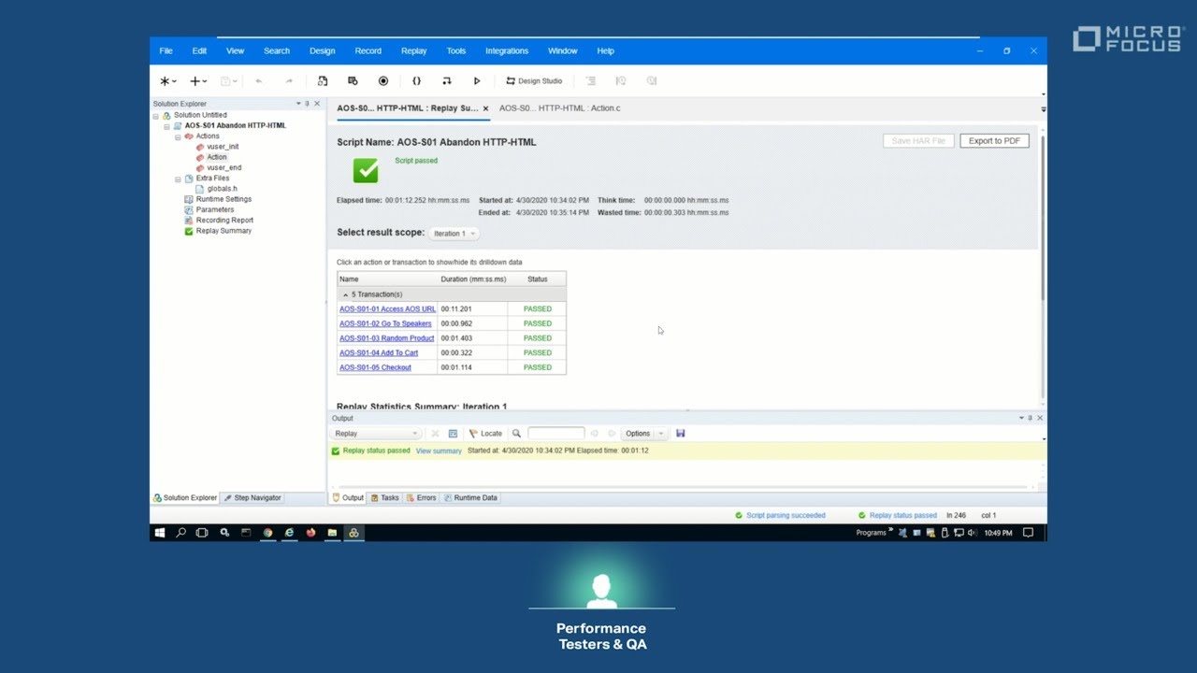Screen dimensions: 1197x673
Task: Open the AOS-S01-02 Go To Speakers transaction
Action: point(385,324)
